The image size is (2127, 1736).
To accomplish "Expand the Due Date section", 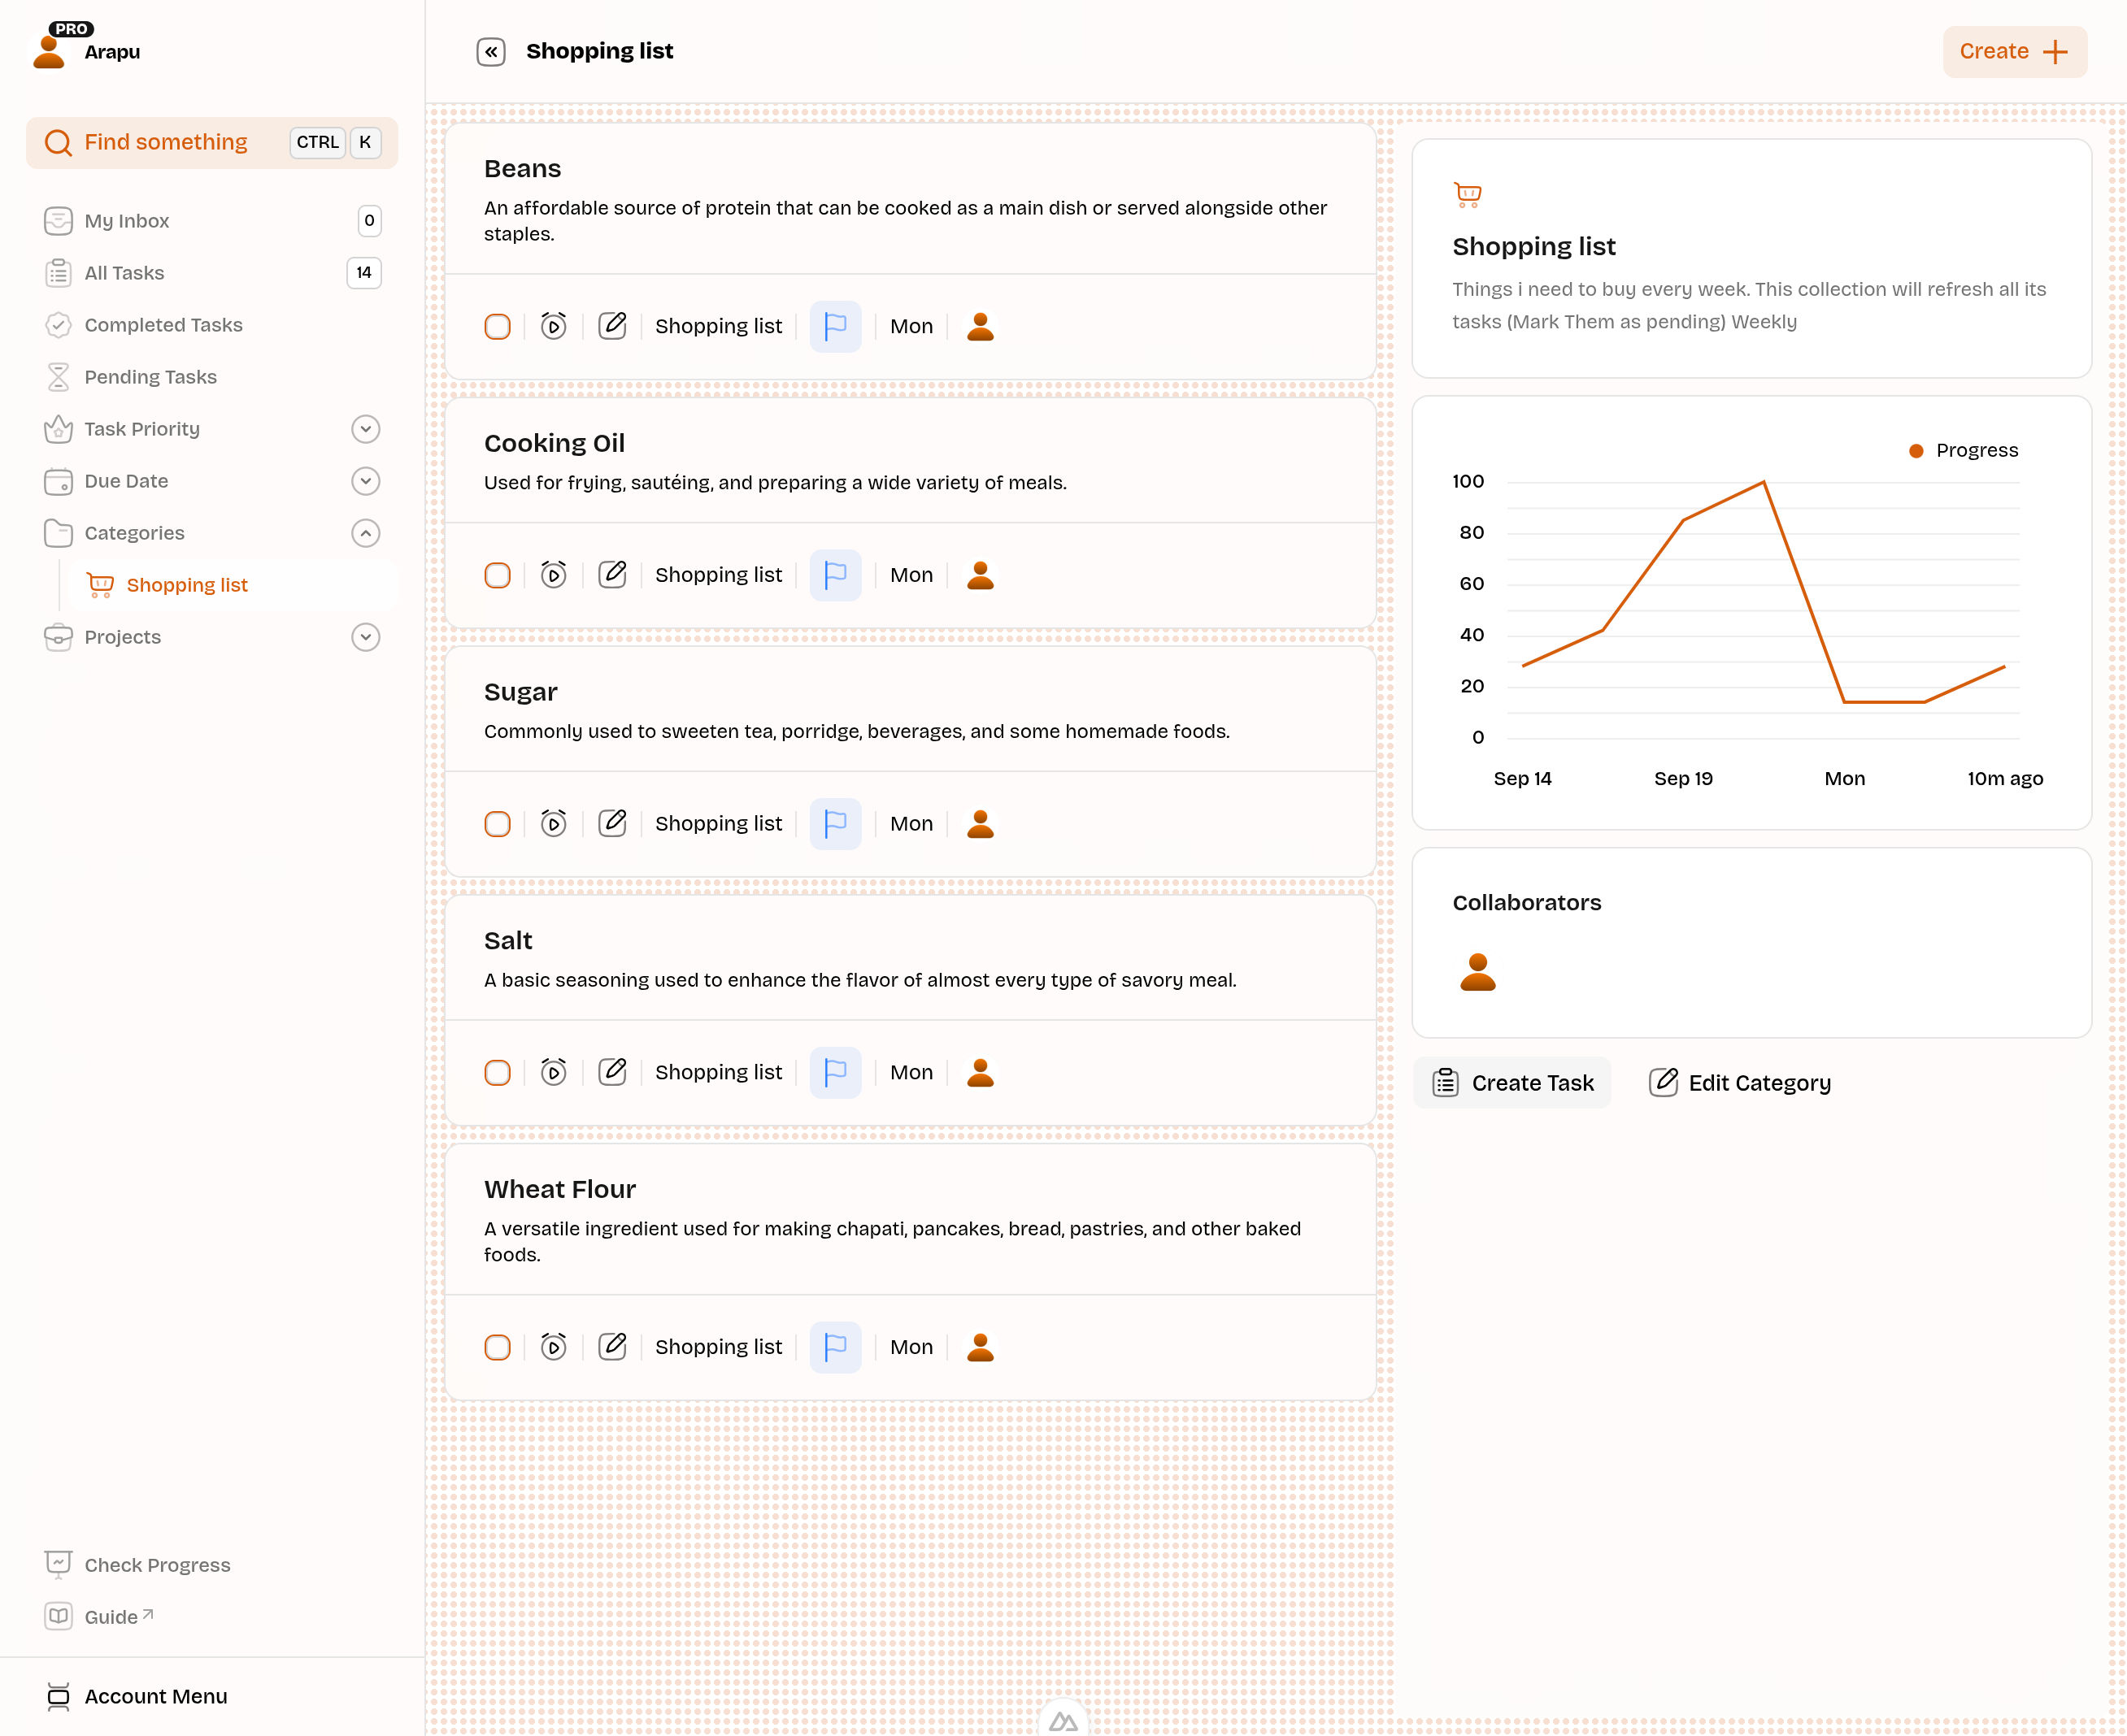I will (366, 481).
